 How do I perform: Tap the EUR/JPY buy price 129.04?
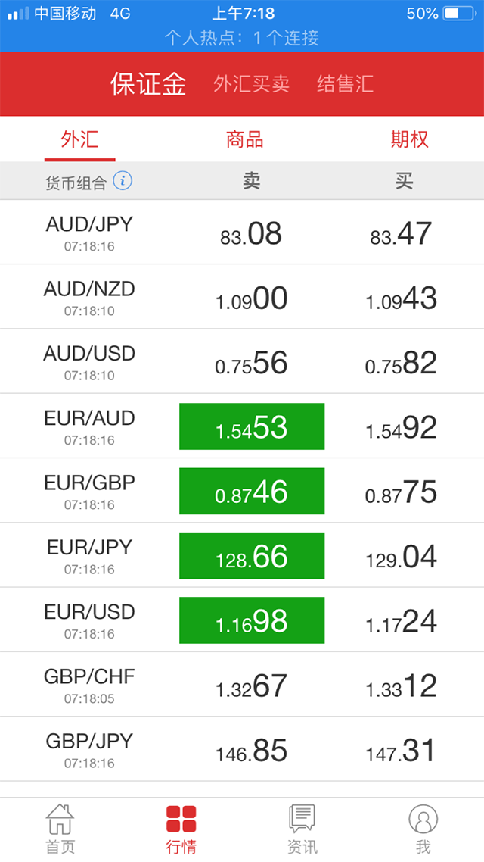[401, 557]
